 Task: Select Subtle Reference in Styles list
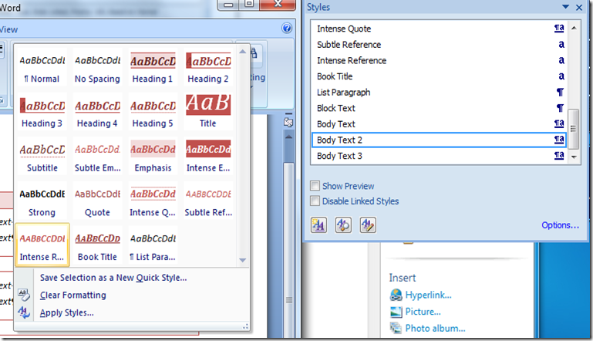point(439,45)
